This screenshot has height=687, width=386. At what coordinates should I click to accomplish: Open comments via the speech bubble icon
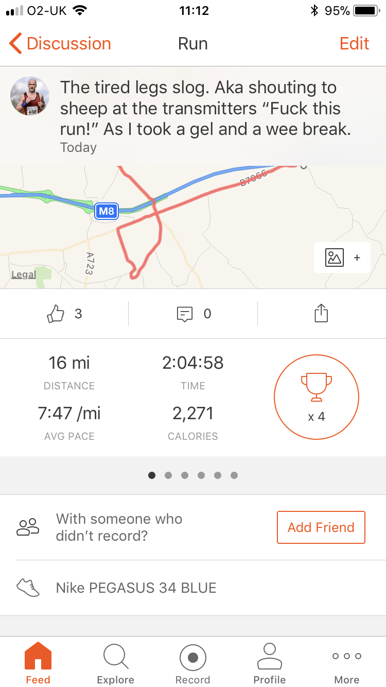pos(185,314)
